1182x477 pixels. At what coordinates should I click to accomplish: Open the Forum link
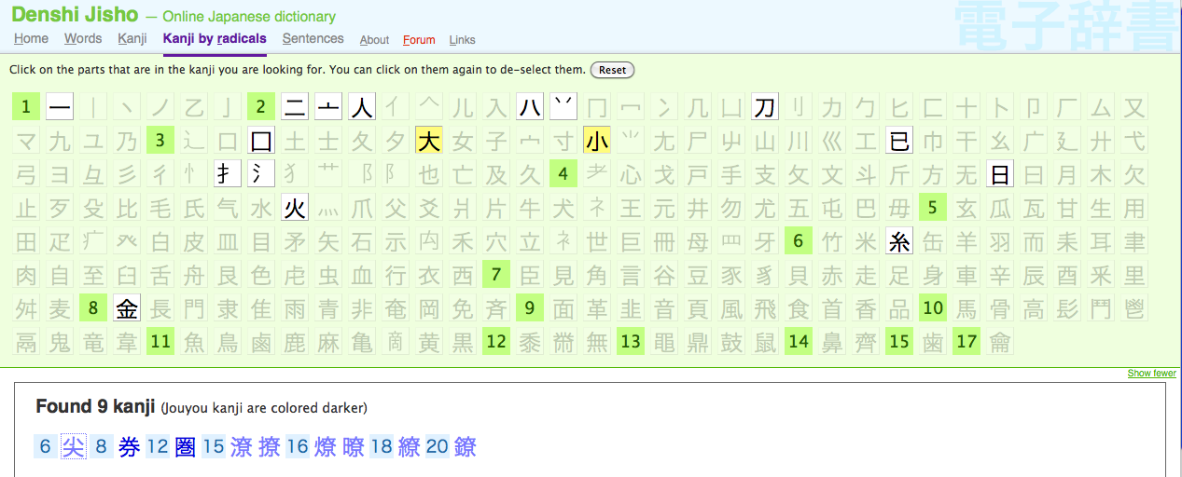(419, 40)
